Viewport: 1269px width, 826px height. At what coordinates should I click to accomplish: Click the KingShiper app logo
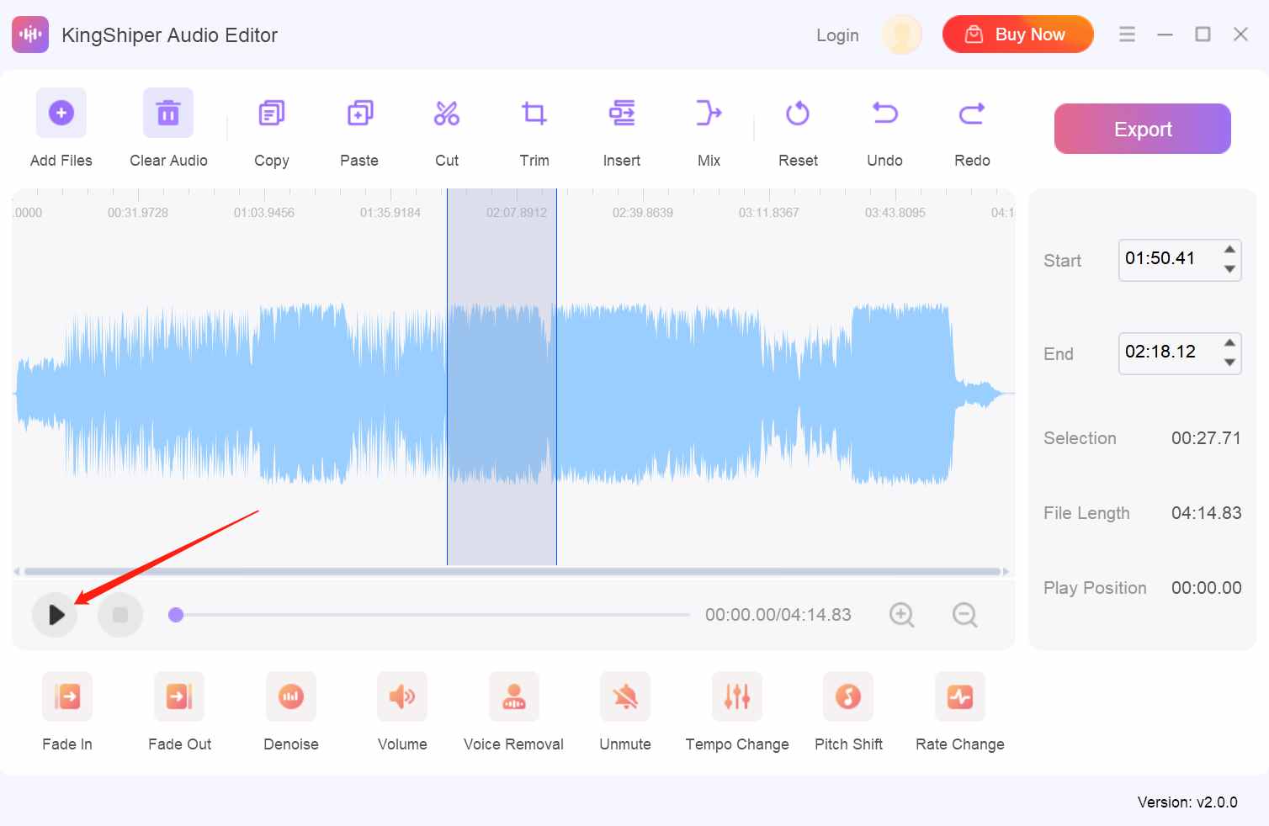(30, 34)
